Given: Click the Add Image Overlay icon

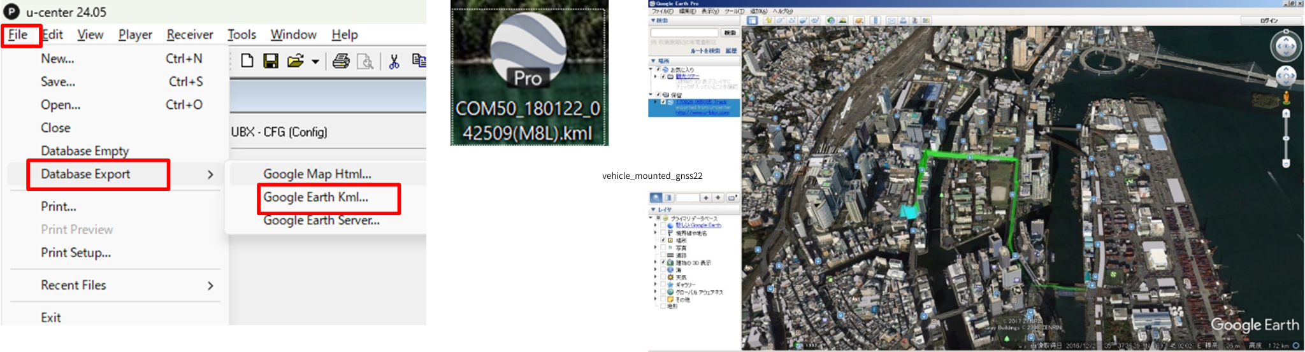Looking at the screenshot, I should point(804,20).
